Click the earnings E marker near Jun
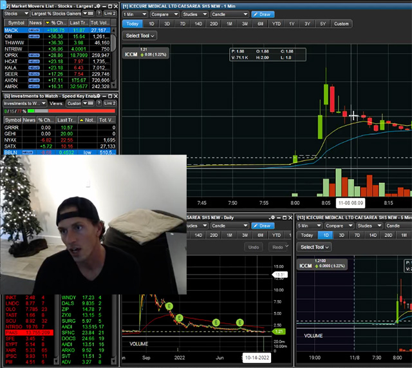 [x=216, y=322]
